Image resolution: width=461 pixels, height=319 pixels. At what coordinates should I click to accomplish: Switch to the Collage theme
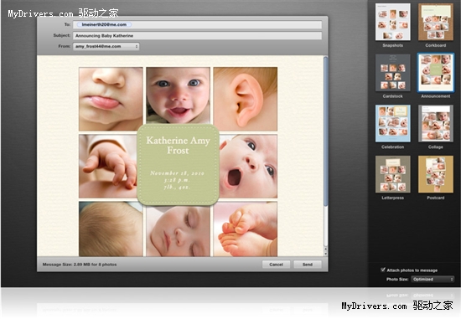tap(435, 123)
